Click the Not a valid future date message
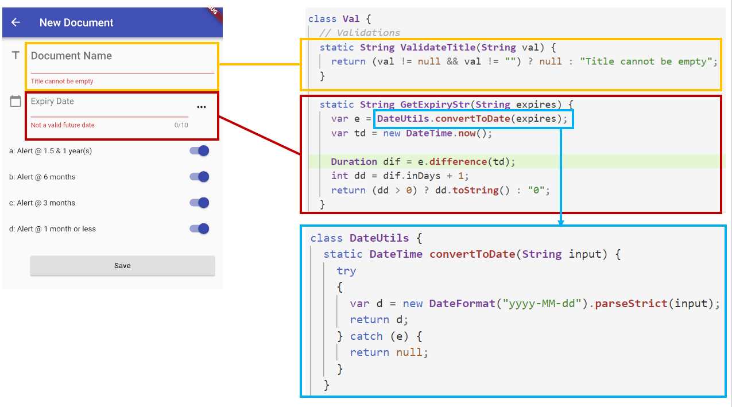The height and width of the screenshot is (407, 732). [x=63, y=123]
